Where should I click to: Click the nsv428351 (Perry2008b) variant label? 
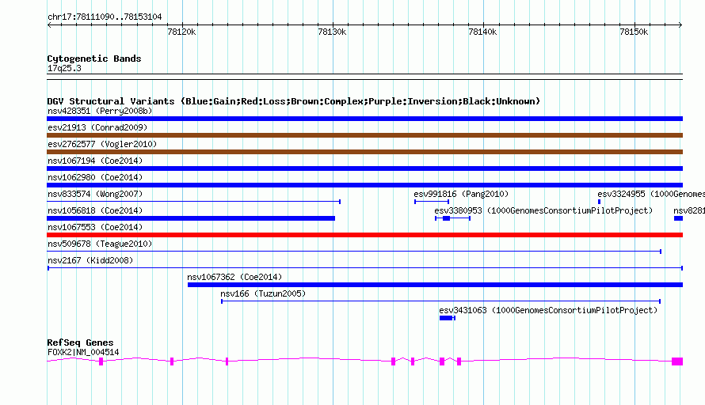tap(100, 111)
